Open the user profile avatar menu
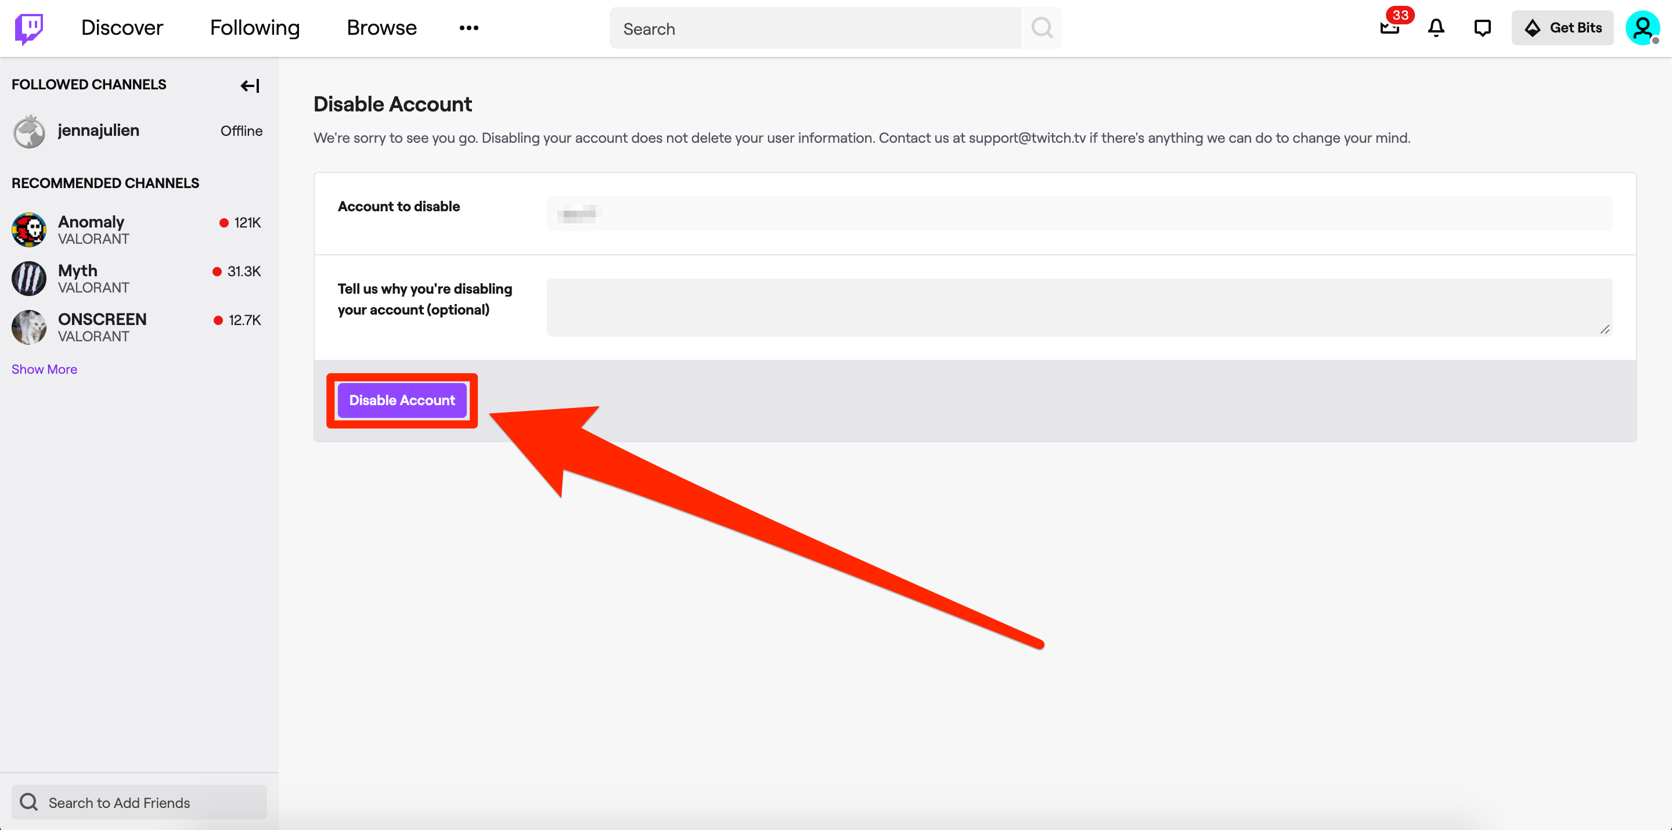Image resolution: width=1672 pixels, height=830 pixels. 1643,28
